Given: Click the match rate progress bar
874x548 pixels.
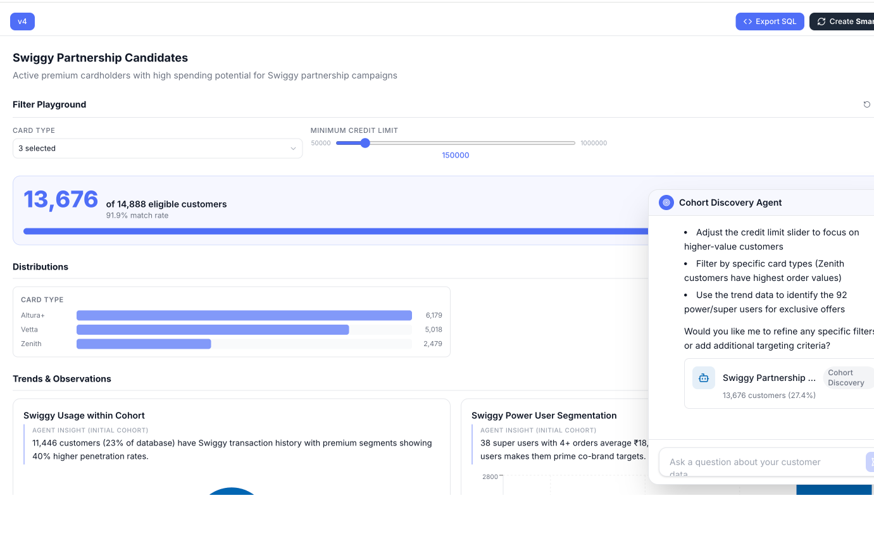Looking at the screenshot, I should (x=336, y=232).
